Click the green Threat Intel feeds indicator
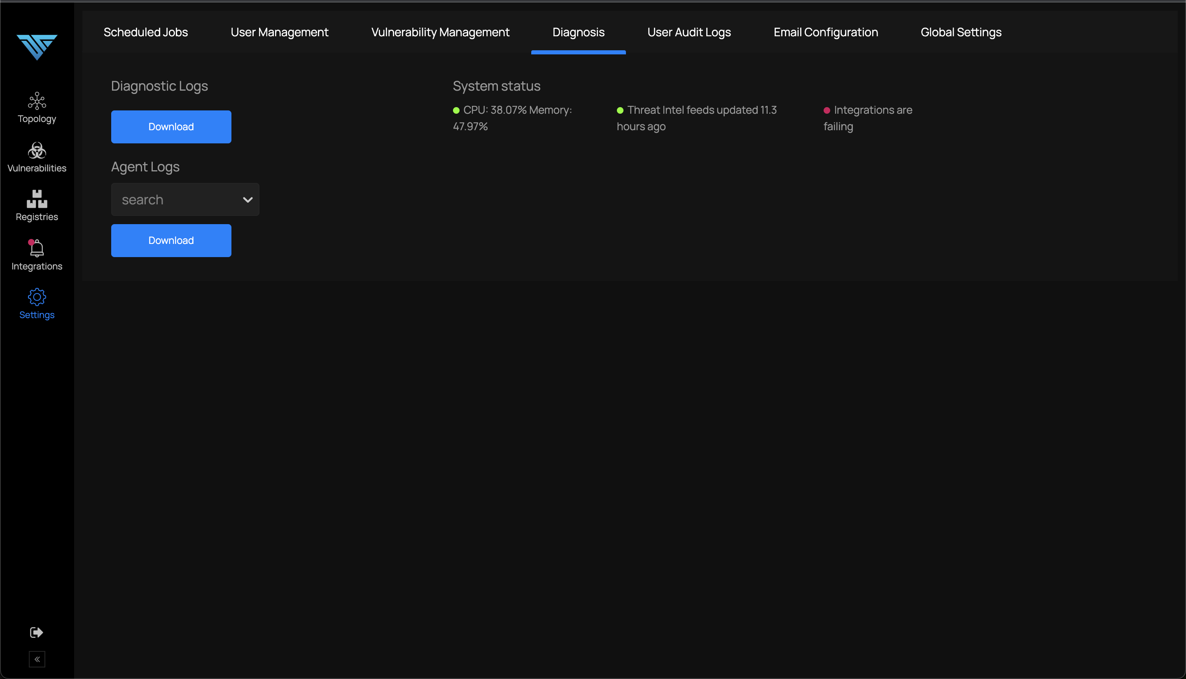Viewport: 1186px width, 679px height. click(620, 110)
